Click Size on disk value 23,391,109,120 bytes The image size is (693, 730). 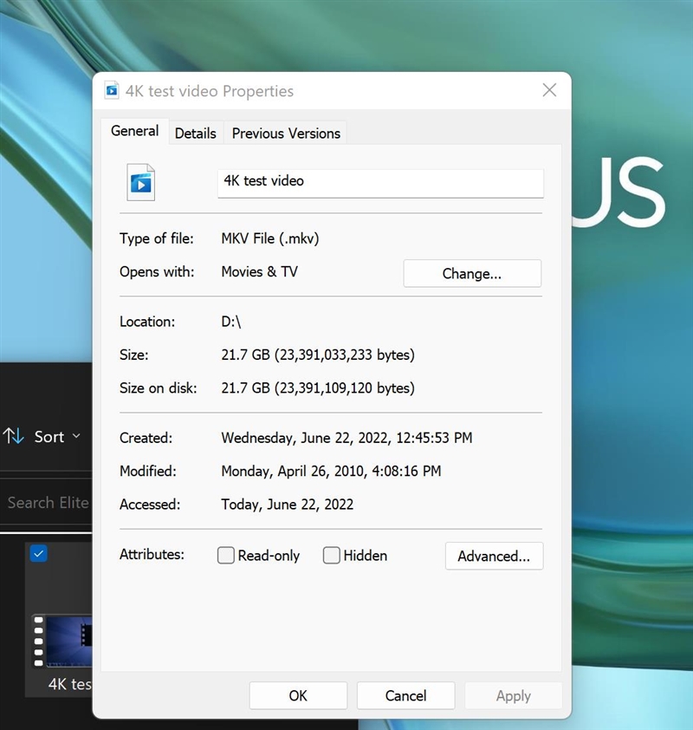pos(318,388)
